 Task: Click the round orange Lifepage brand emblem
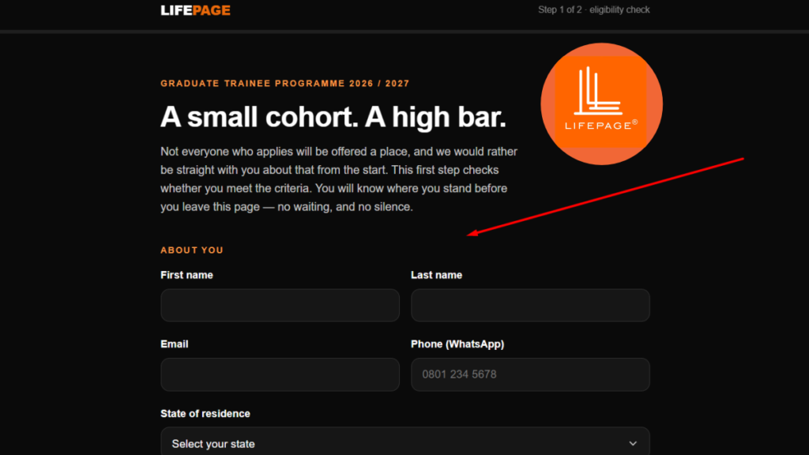(601, 103)
